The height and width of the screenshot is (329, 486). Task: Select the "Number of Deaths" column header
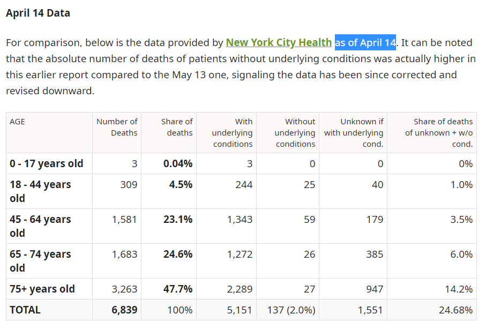(x=117, y=127)
